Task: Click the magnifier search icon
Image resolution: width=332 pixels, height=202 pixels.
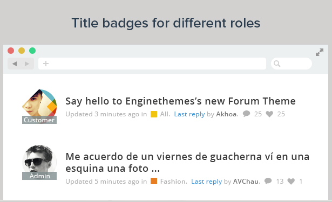Action: tap(277, 64)
